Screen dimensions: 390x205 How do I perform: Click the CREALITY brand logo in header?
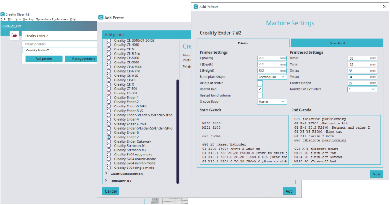tap(12, 26)
